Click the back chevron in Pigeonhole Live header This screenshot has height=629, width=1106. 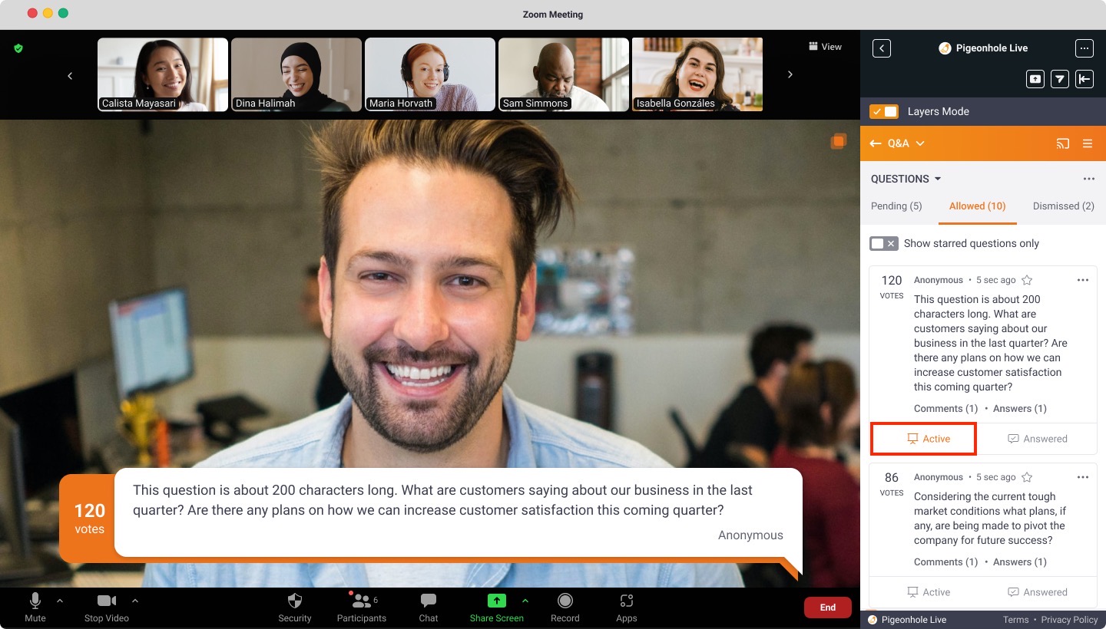click(x=882, y=48)
